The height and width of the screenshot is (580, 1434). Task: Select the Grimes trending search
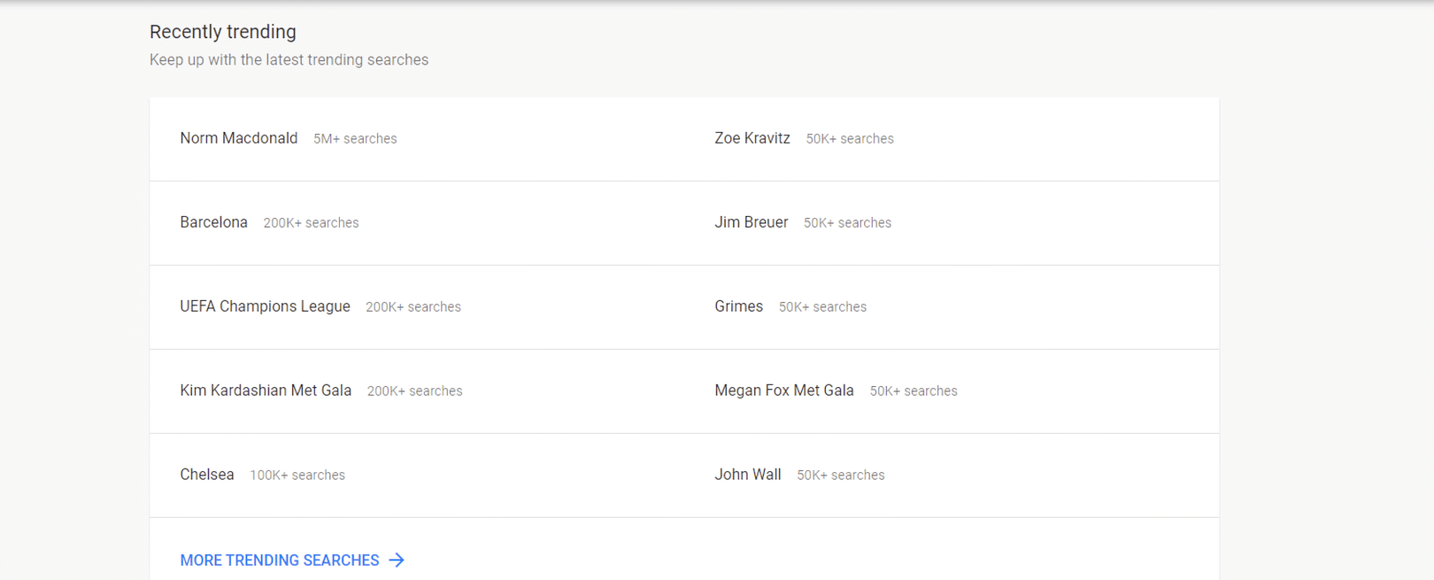point(738,306)
